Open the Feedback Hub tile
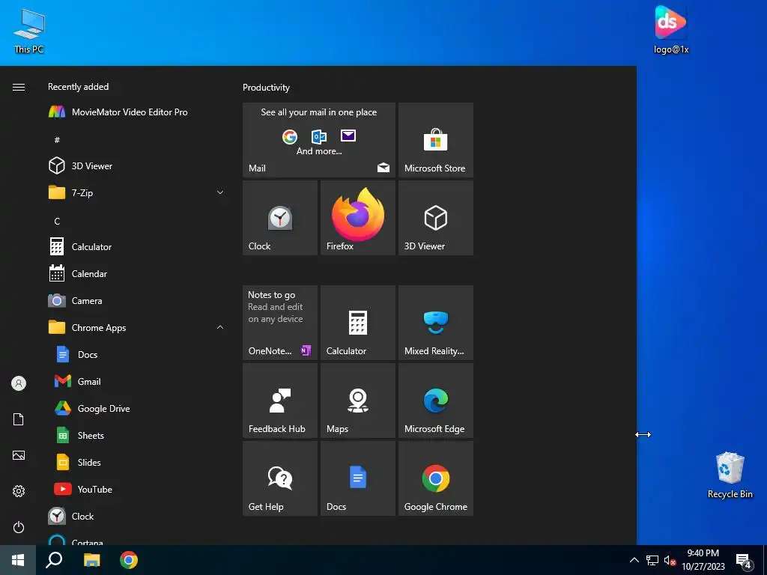Image resolution: width=767 pixels, height=575 pixels. coord(280,401)
